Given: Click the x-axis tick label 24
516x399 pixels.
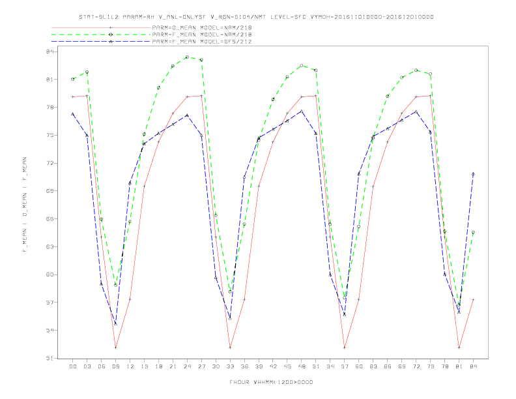Looking at the screenshot, I should [187, 366].
